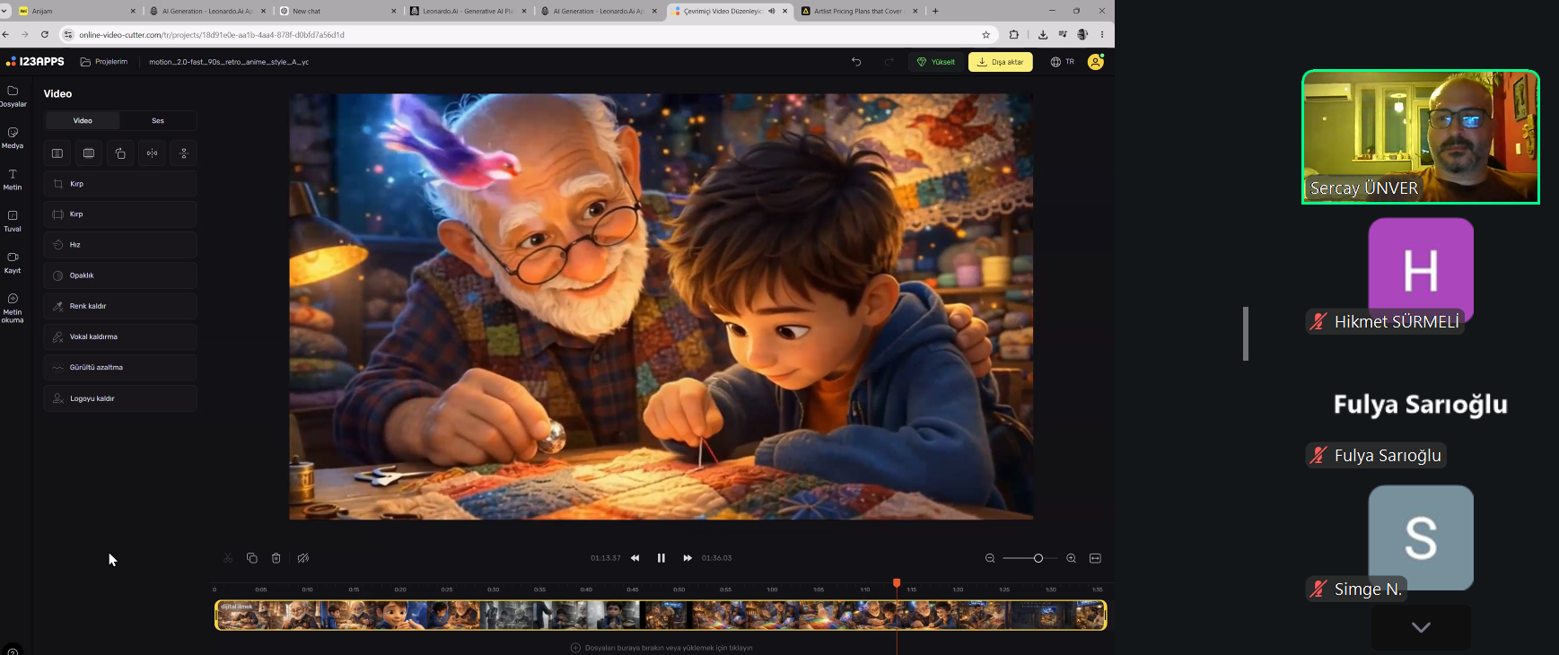The width and height of the screenshot is (1559, 655).
Task: Reload the browser page
Action: (44, 35)
